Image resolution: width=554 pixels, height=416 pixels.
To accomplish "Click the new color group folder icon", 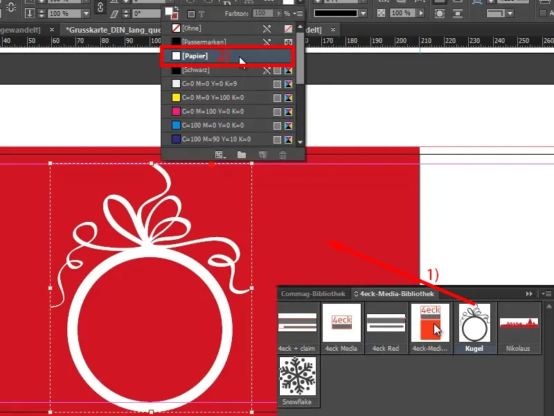I will tap(242, 155).
